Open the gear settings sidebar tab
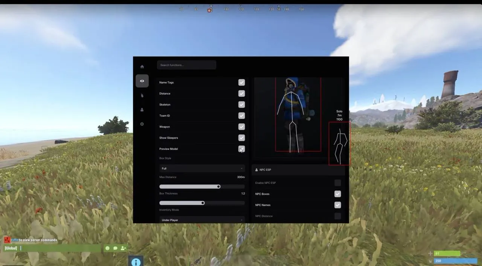Screen dimensions: 482x266 pos(142,124)
